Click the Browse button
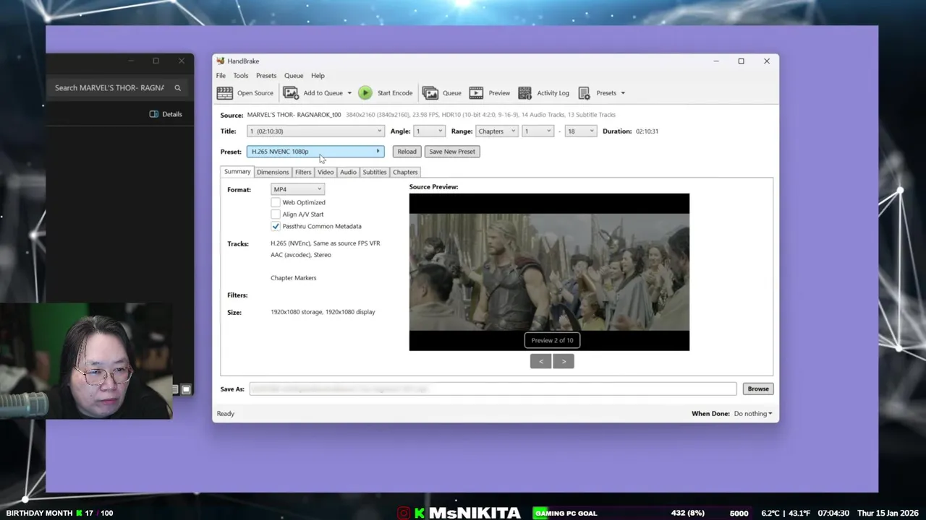The height and width of the screenshot is (520, 926). 758,389
